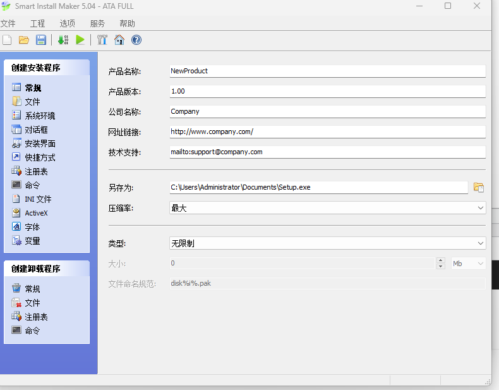
Task: Open 注册表 under 创建安装程序 section
Action: [36, 171]
